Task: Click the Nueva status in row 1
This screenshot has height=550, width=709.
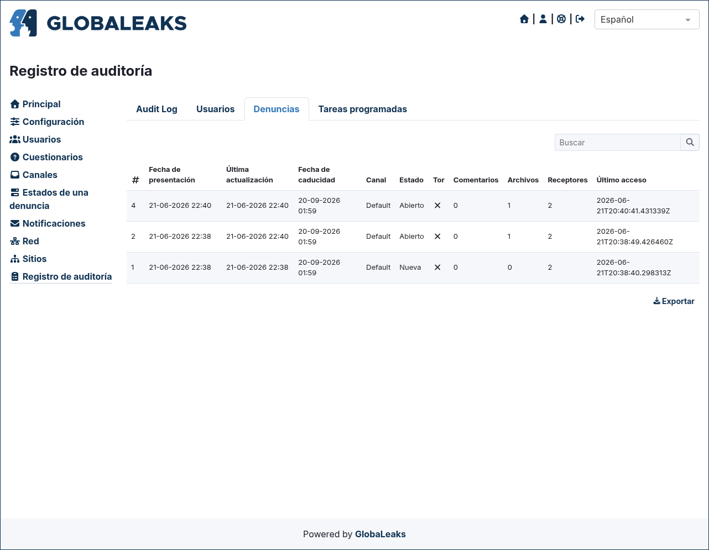Action: pyautogui.click(x=410, y=268)
